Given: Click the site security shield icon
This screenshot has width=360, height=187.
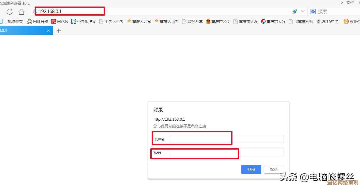Looking at the screenshot, I should coord(35,12).
